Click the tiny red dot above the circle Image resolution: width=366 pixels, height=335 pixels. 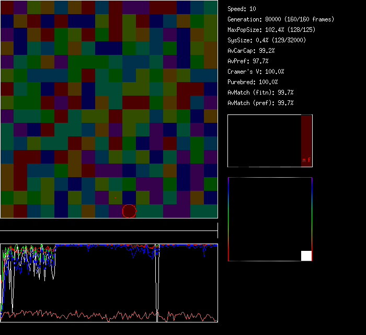[116, 198]
